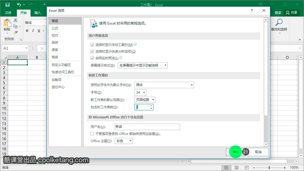Click the Undo arrow icon
This screenshot has height=171, width=304.
tap(19, 5)
